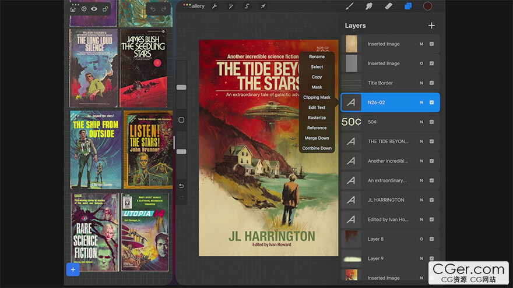Toggle visibility of gray Inserted Image layer
This screenshot has width=513, height=288.
[431, 63]
